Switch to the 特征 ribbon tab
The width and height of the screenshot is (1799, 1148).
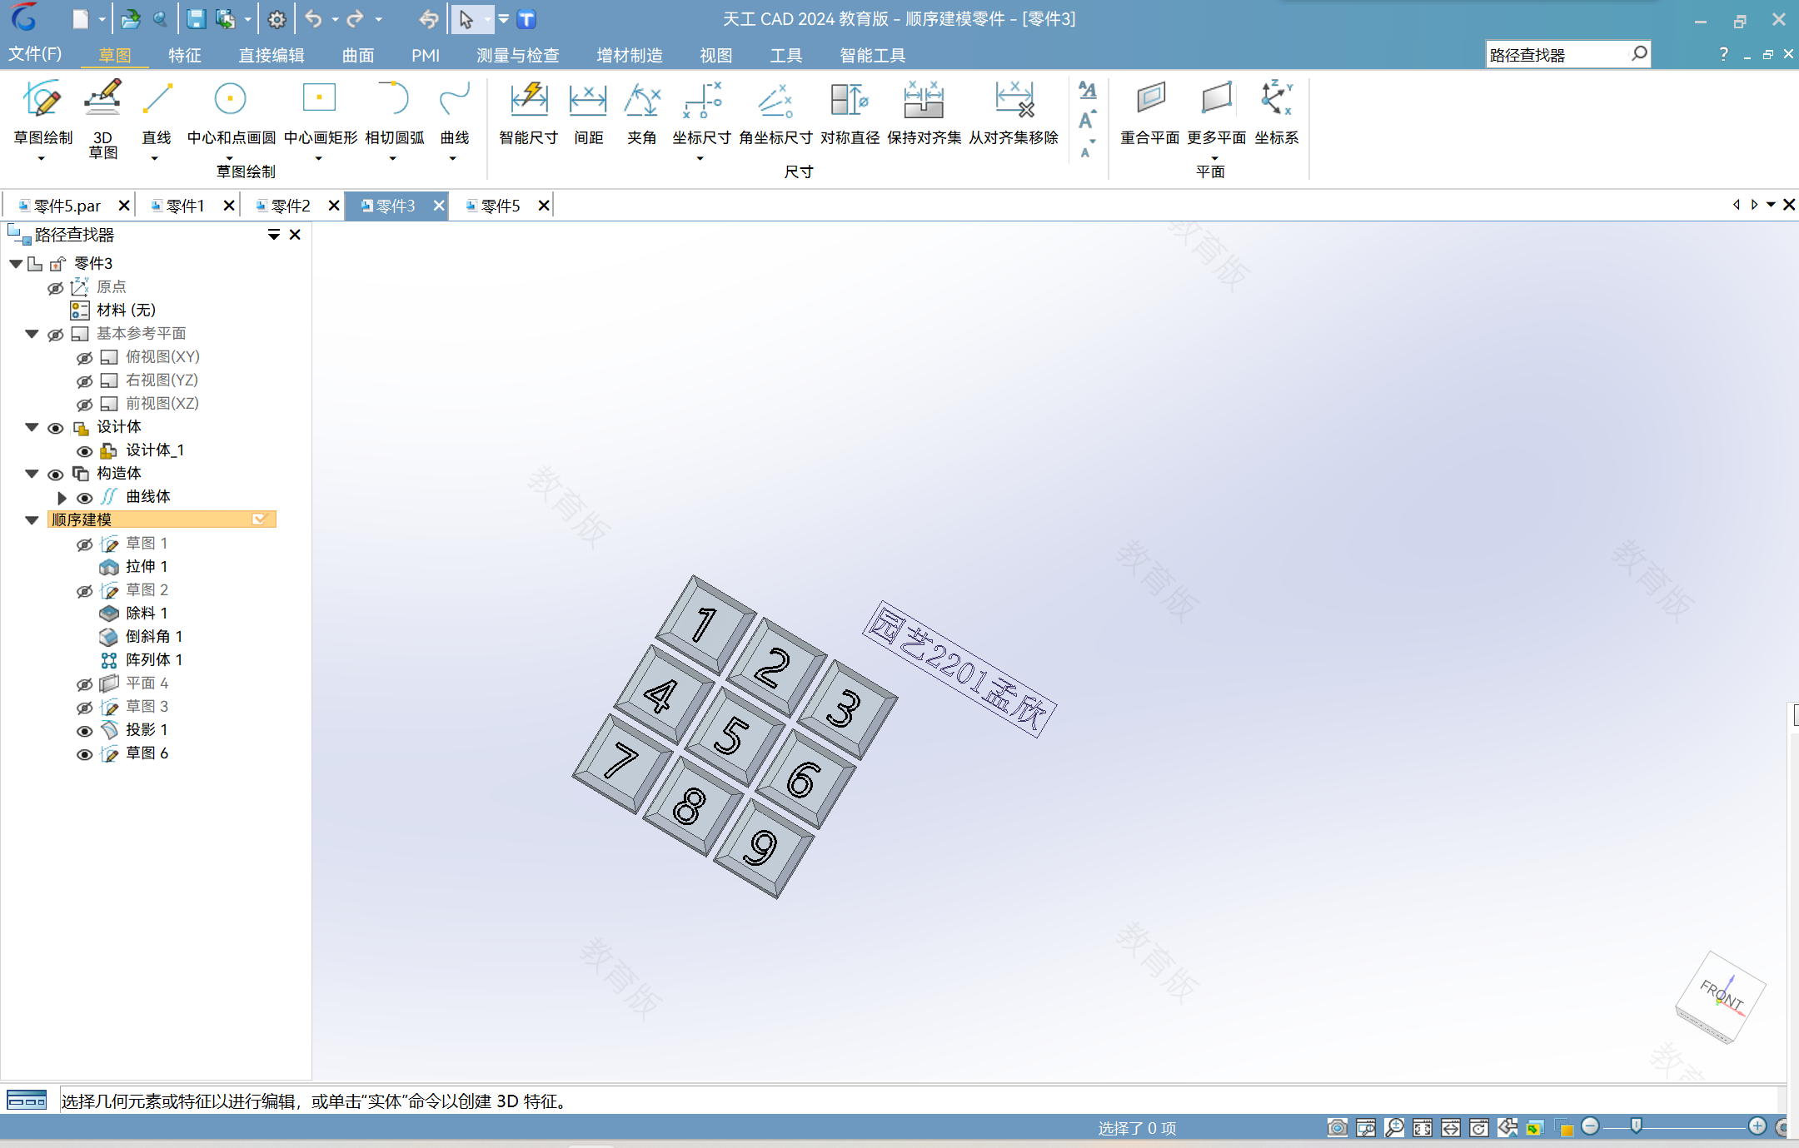pos(185,55)
